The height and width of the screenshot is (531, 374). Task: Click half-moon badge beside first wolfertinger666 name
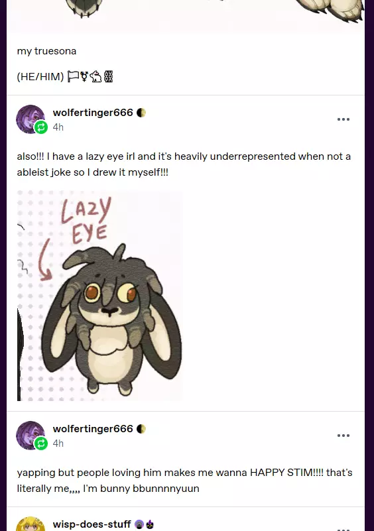click(x=141, y=113)
